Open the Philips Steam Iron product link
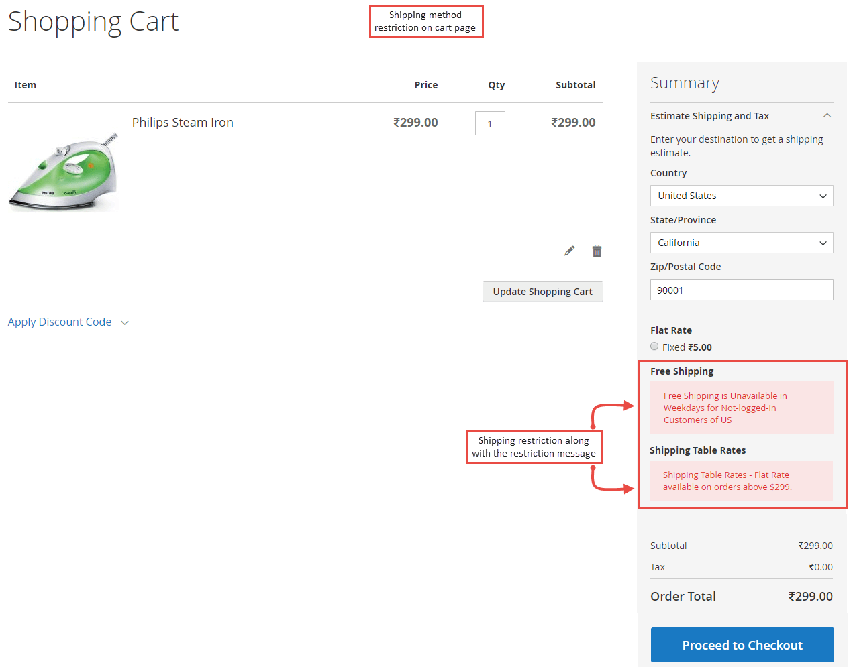 pyautogui.click(x=183, y=122)
